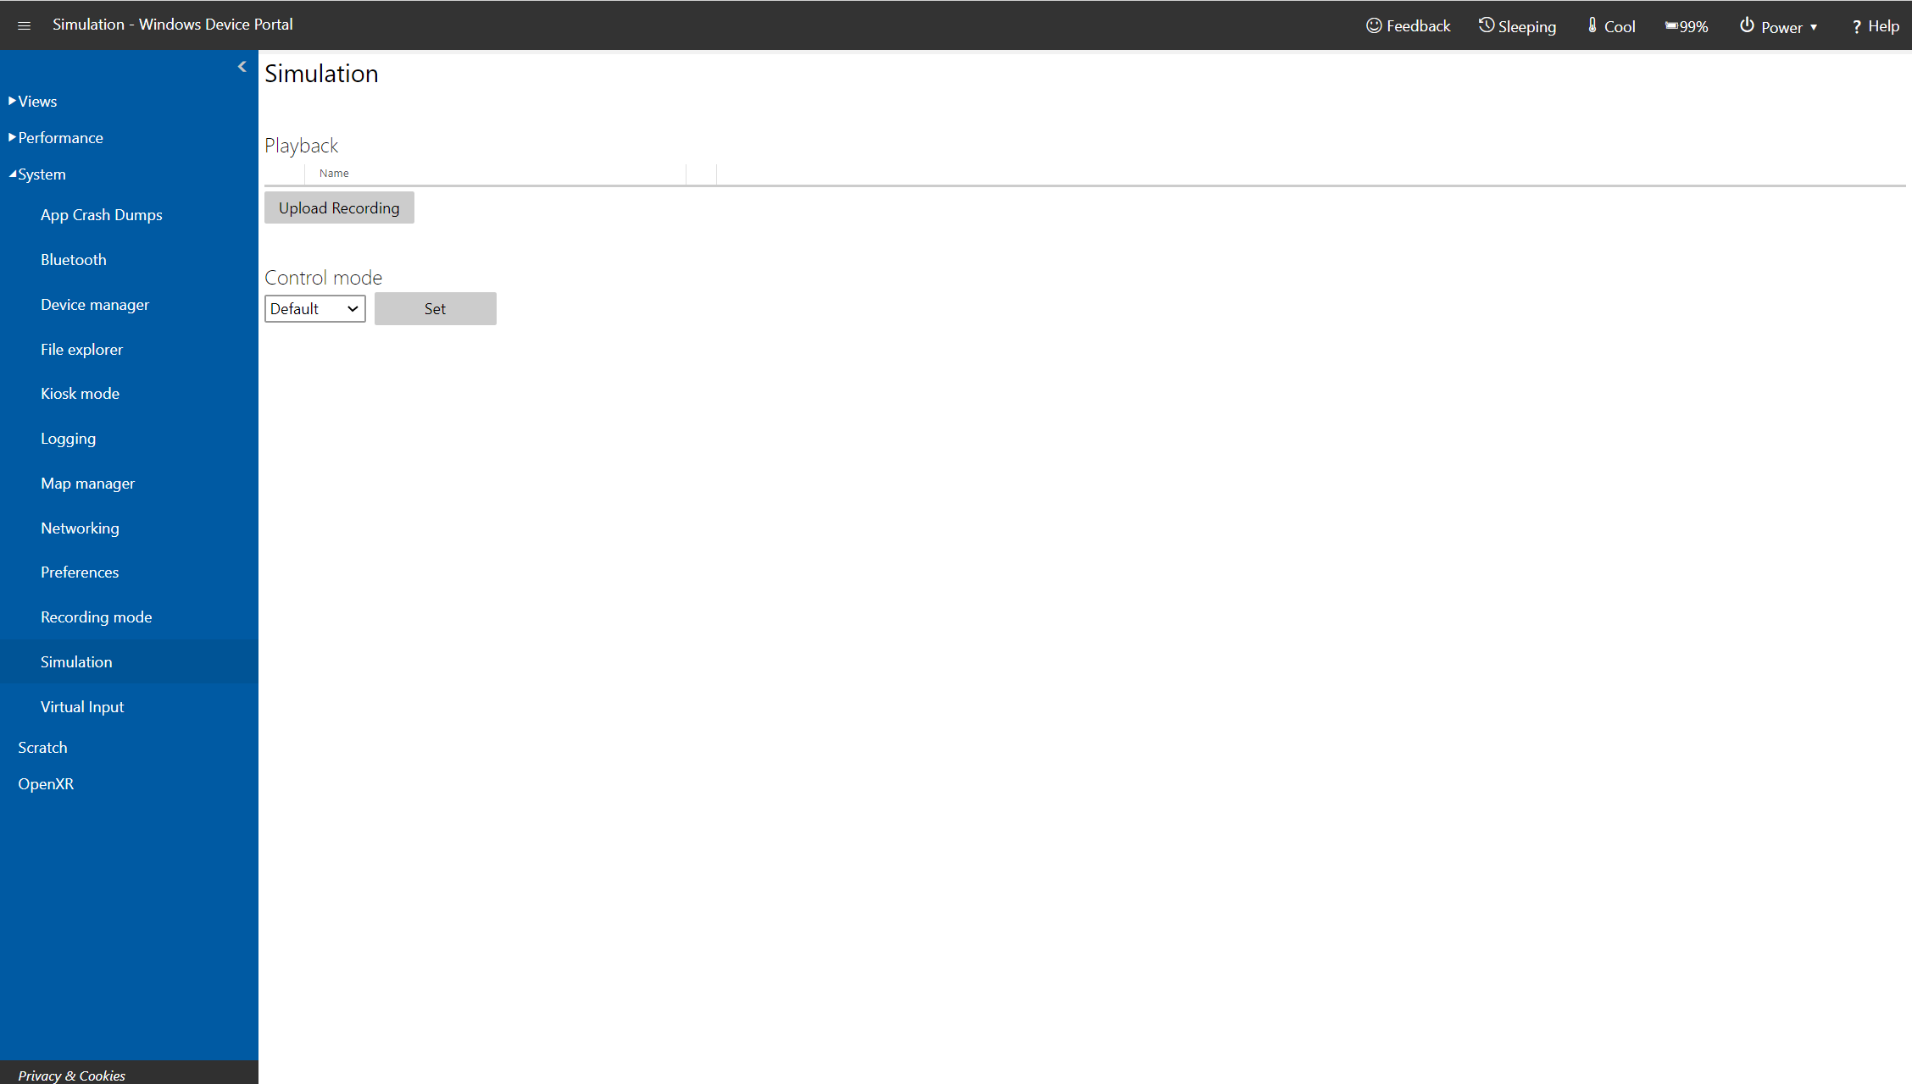Click OpenXR in sidebar
The image size is (1912, 1084).
pyautogui.click(x=46, y=783)
